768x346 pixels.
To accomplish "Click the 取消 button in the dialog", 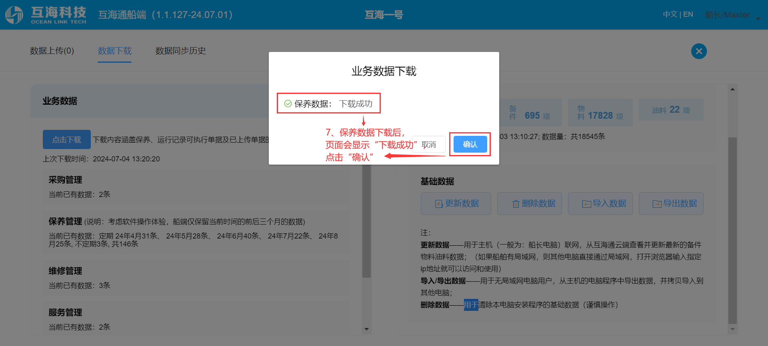I will pos(428,144).
